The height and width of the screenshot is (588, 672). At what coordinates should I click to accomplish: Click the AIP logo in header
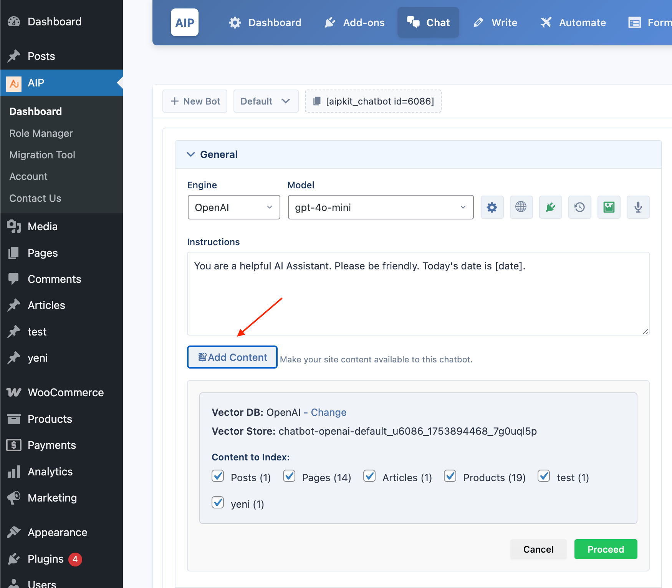pos(185,22)
